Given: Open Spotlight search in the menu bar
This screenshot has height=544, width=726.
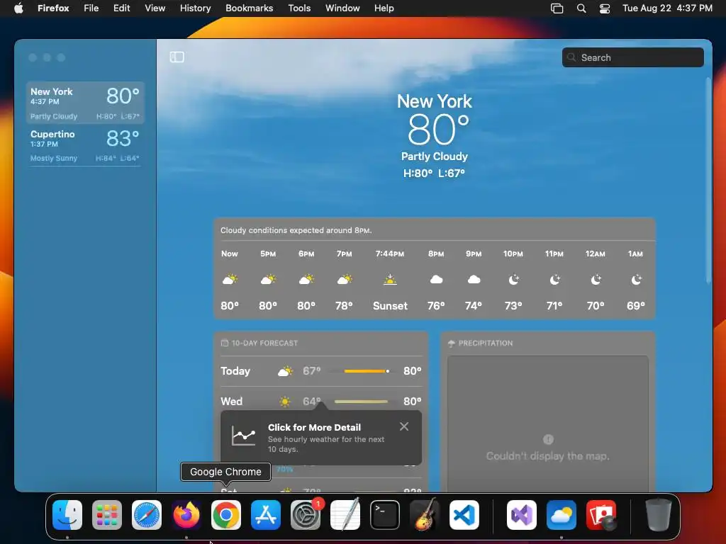Looking at the screenshot, I should (x=581, y=8).
